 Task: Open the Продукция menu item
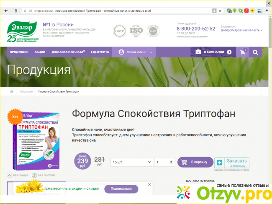coord(19,52)
